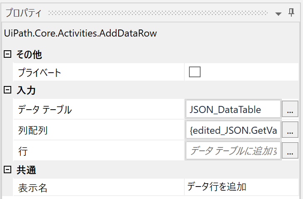Collapse the 入力 section

pyautogui.click(x=7, y=90)
